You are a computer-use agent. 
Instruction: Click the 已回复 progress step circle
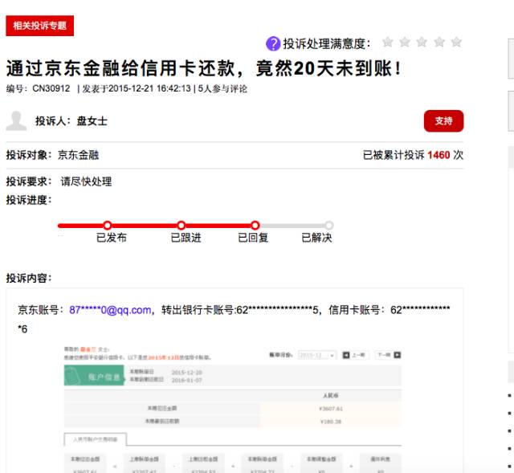[x=255, y=226]
